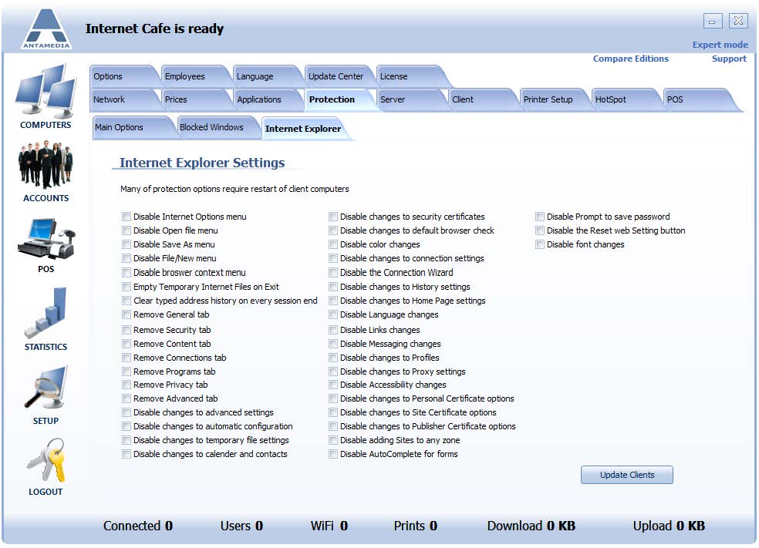759x548 pixels.
Task: Tick Disable changes to calender and contacts
Action: coord(126,454)
